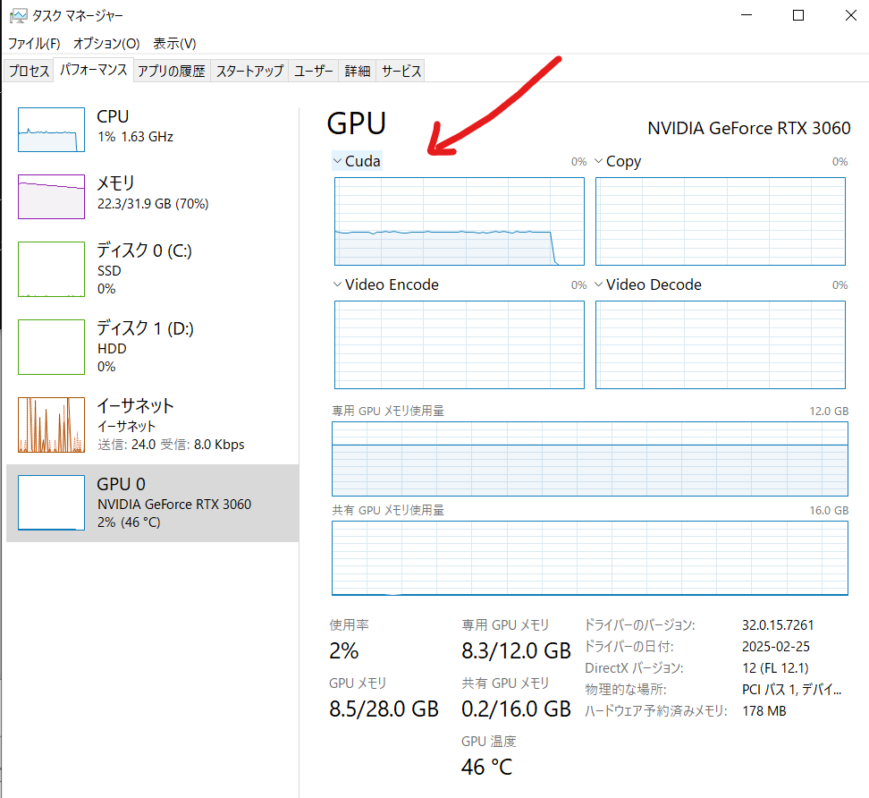Image resolution: width=869 pixels, height=798 pixels.
Task: Click the Video Encode engine name label
Action: coord(392,284)
